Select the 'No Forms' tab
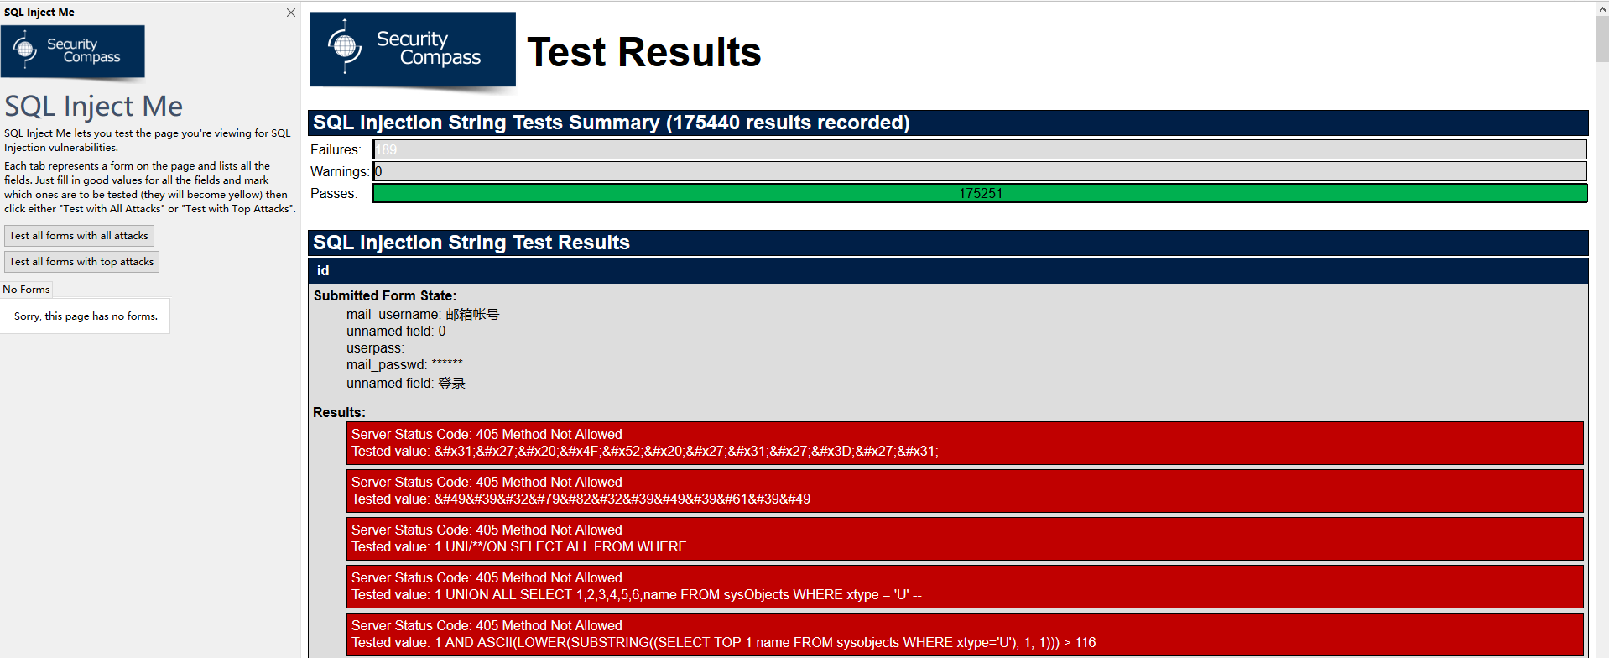 coord(27,290)
